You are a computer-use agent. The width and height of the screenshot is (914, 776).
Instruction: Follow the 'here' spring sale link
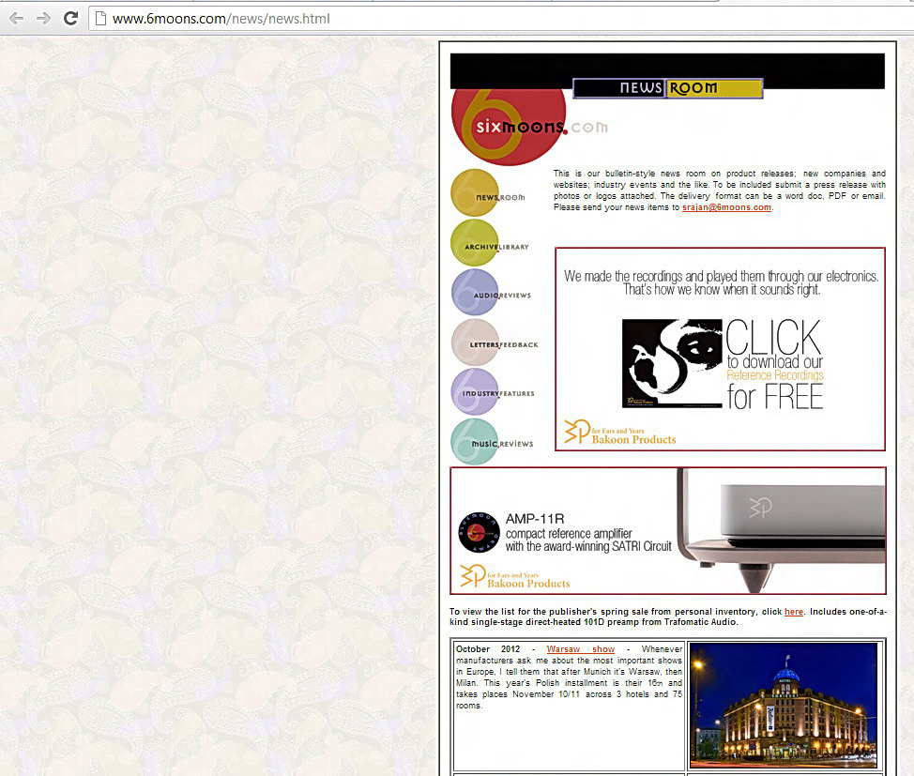click(x=793, y=612)
